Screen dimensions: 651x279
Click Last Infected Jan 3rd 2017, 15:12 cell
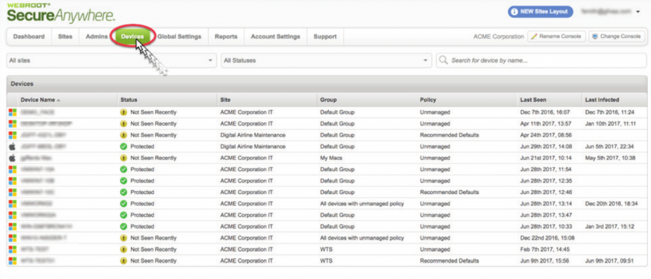610,226
